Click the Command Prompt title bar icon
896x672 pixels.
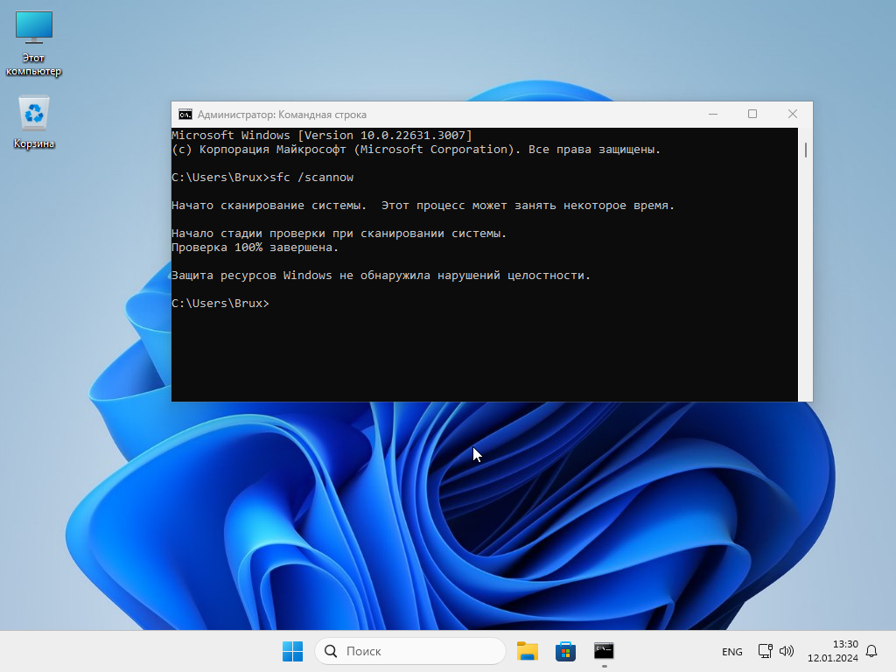[185, 115]
